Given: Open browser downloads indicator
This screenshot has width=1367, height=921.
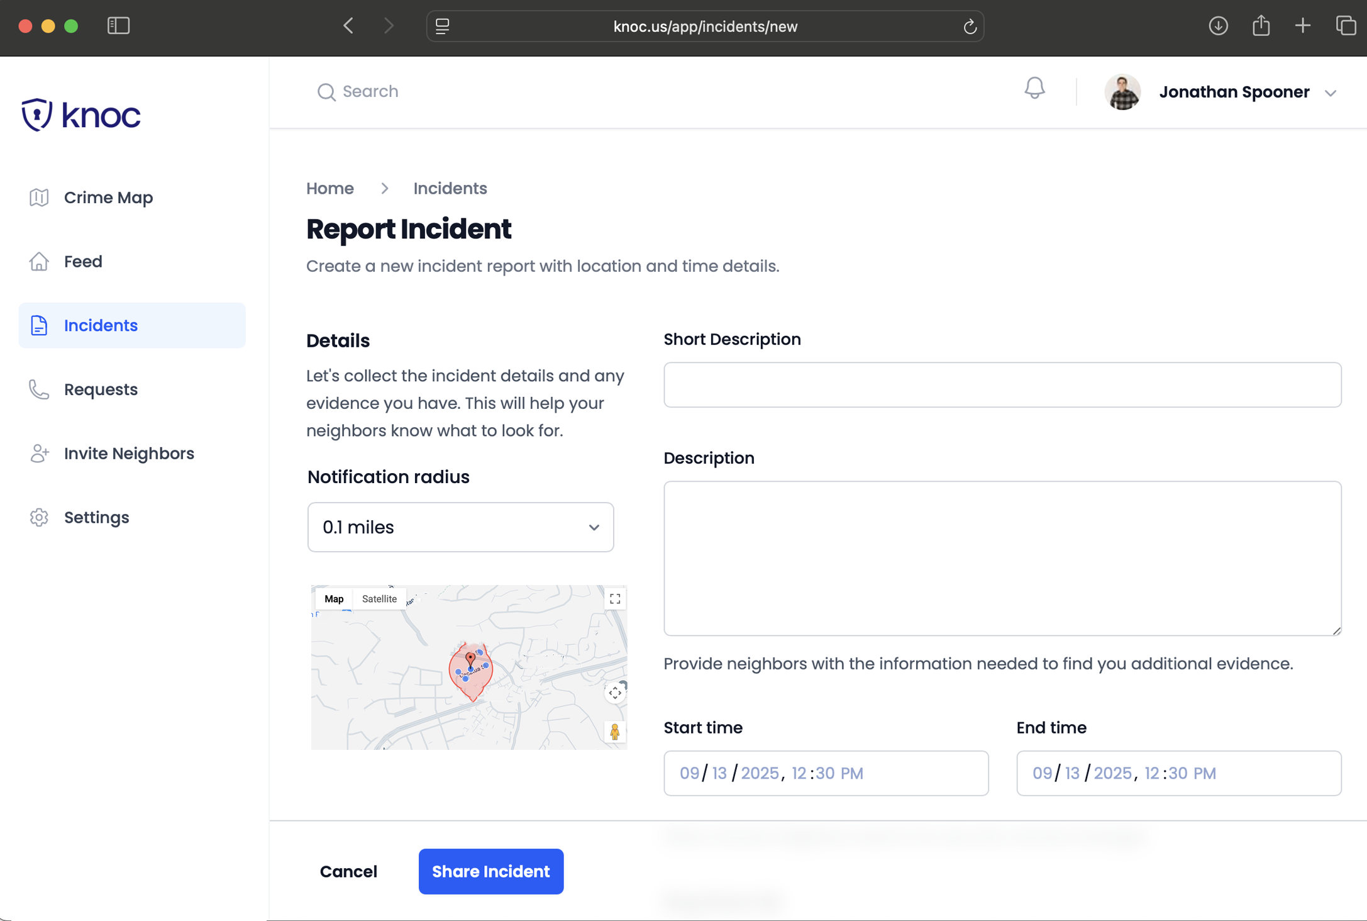Looking at the screenshot, I should [1218, 26].
